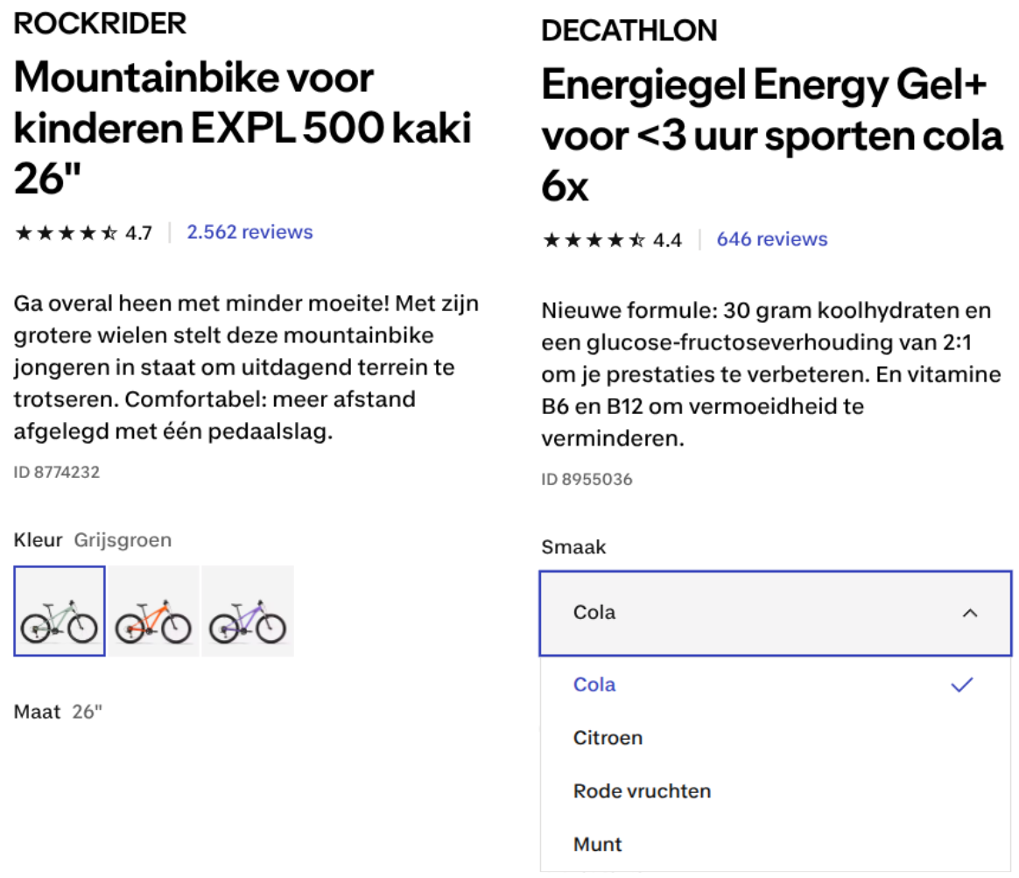Open the 646 reviews link
The image size is (1019, 878).
tap(771, 239)
